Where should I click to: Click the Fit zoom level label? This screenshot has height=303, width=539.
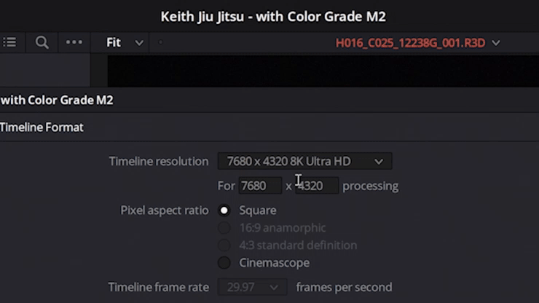tap(114, 43)
